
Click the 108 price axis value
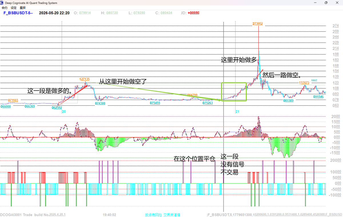point(336,88)
